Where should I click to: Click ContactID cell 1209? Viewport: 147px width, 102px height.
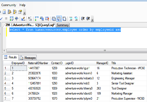pyautogui.click(x=57, y=68)
